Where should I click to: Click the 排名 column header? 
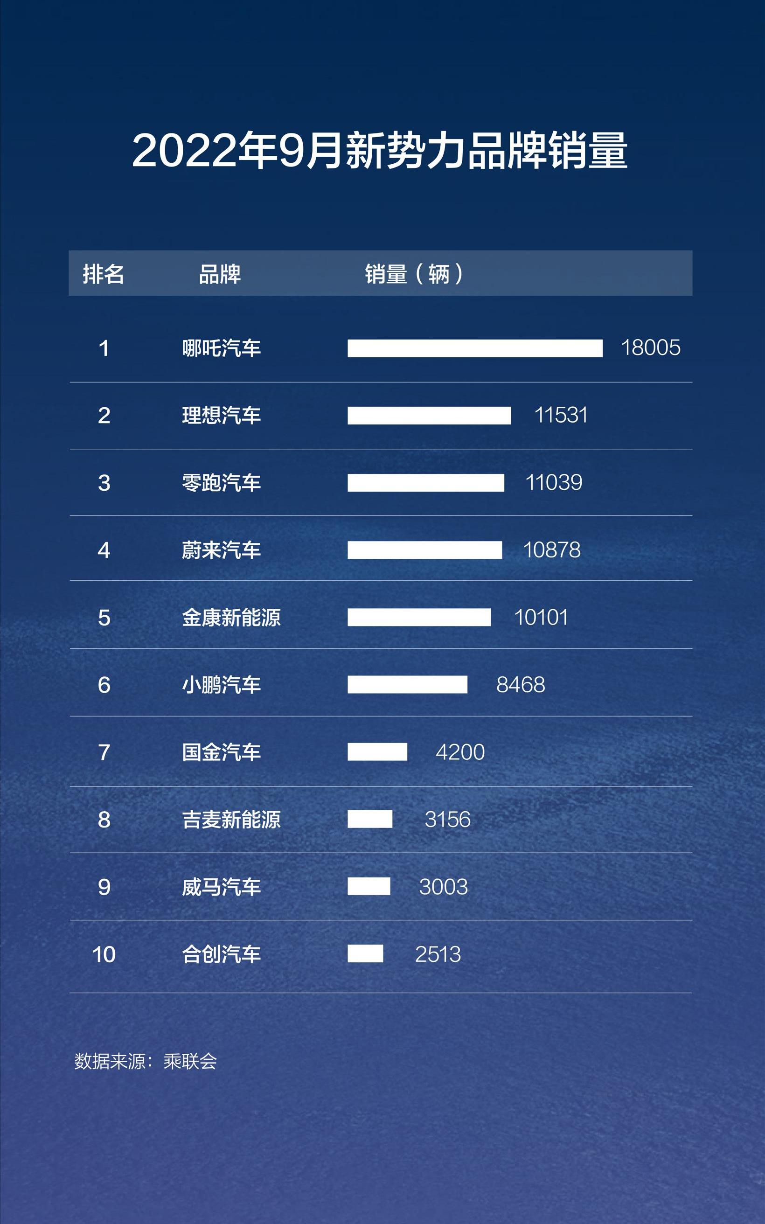tap(103, 274)
